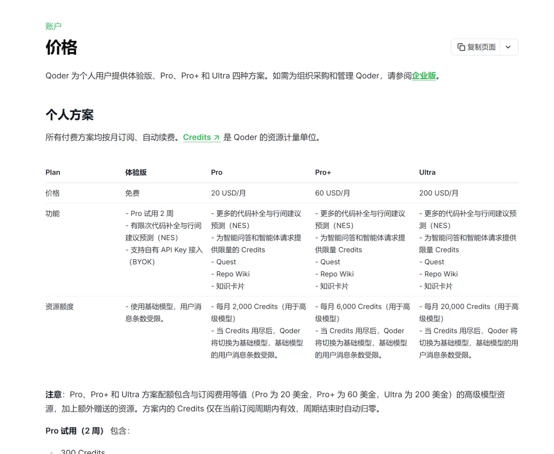Click the 注意 bold note label
Screen dimensions: 554x454
[x=53, y=395]
